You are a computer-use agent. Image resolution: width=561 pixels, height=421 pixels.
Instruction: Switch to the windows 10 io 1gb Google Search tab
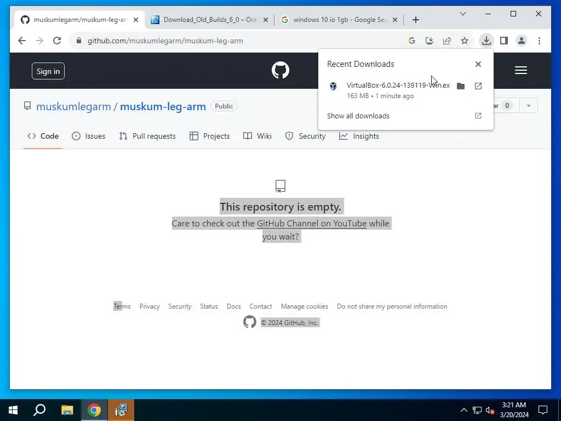coord(339,20)
